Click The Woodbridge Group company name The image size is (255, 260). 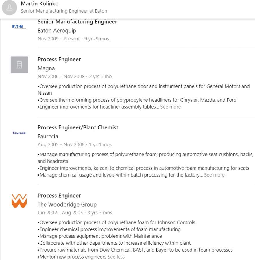click(x=67, y=205)
